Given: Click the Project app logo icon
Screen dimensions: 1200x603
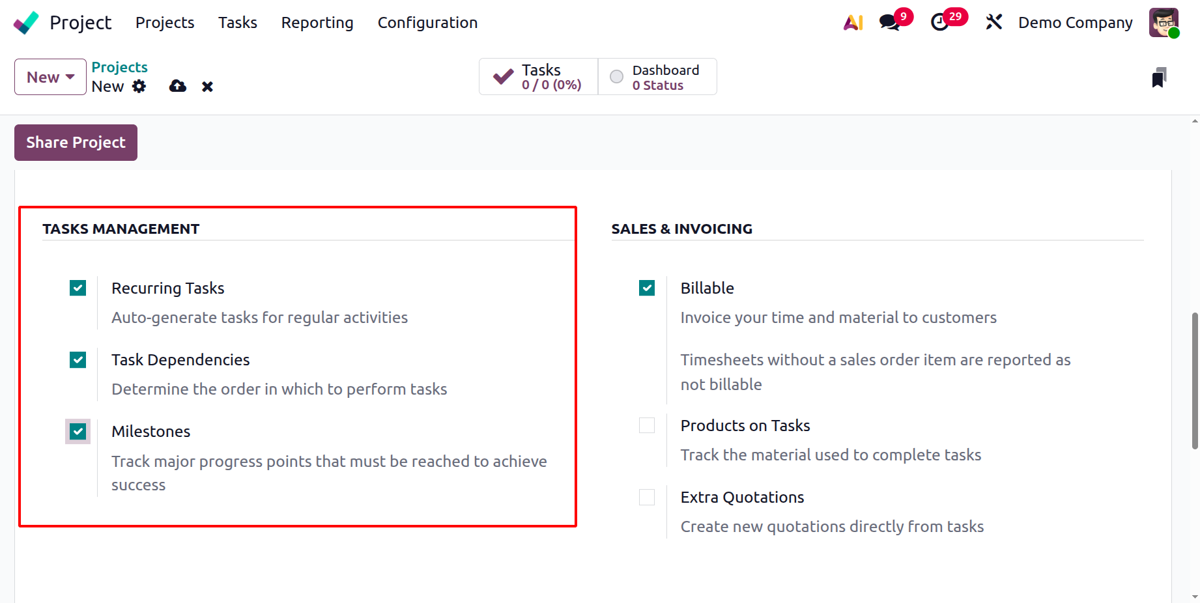Looking at the screenshot, I should [26, 23].
